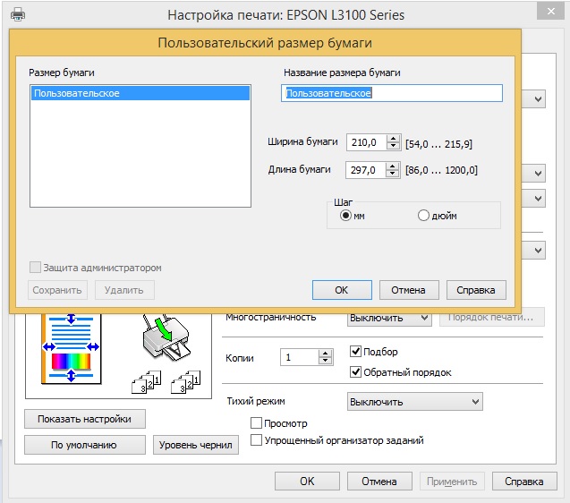Click the Удалить button
The image size is (570, 503).
click(124, 290)
